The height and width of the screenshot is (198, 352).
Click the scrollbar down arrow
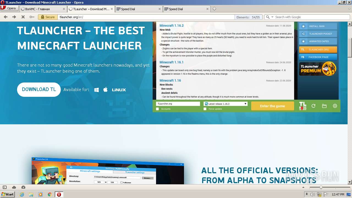tap(350, 182)
